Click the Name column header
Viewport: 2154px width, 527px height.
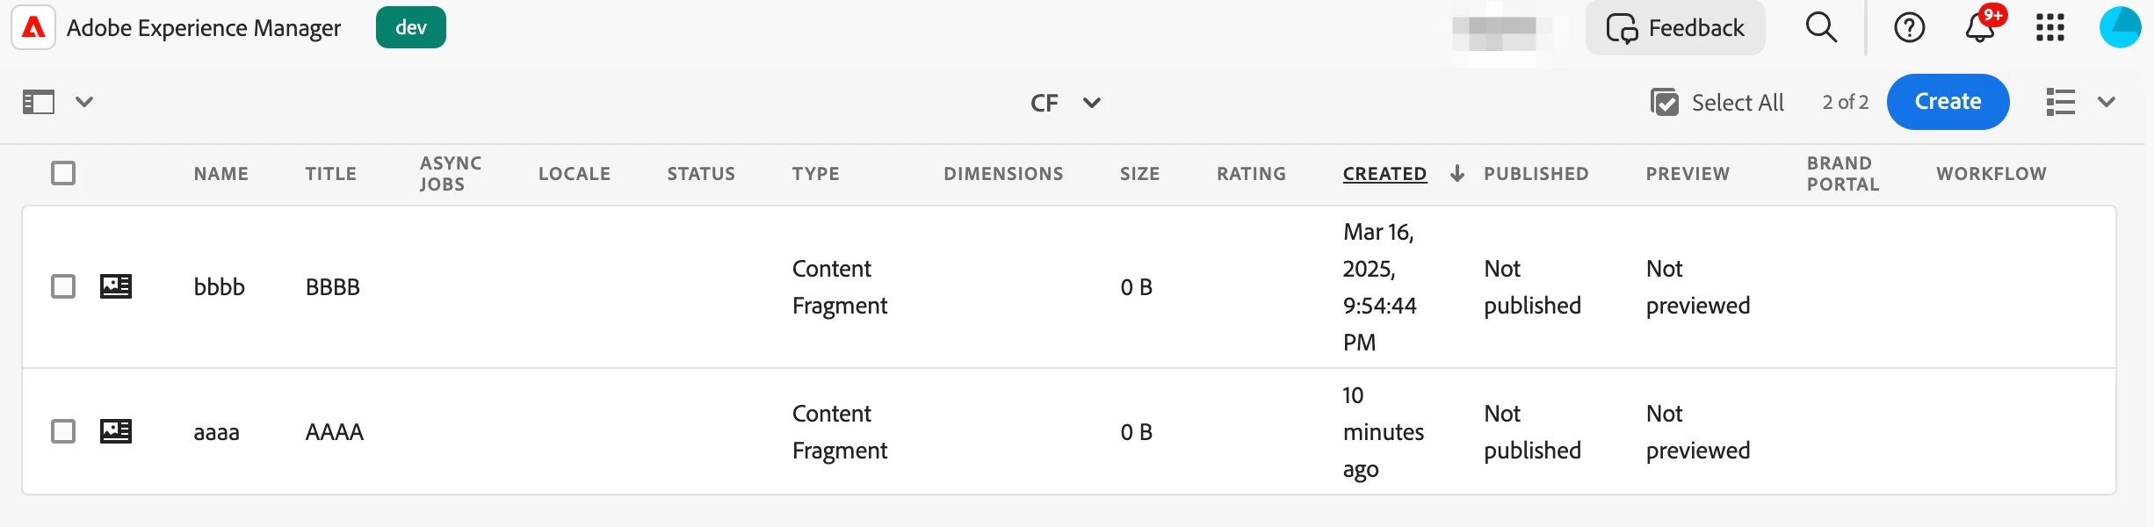point(221,174)
